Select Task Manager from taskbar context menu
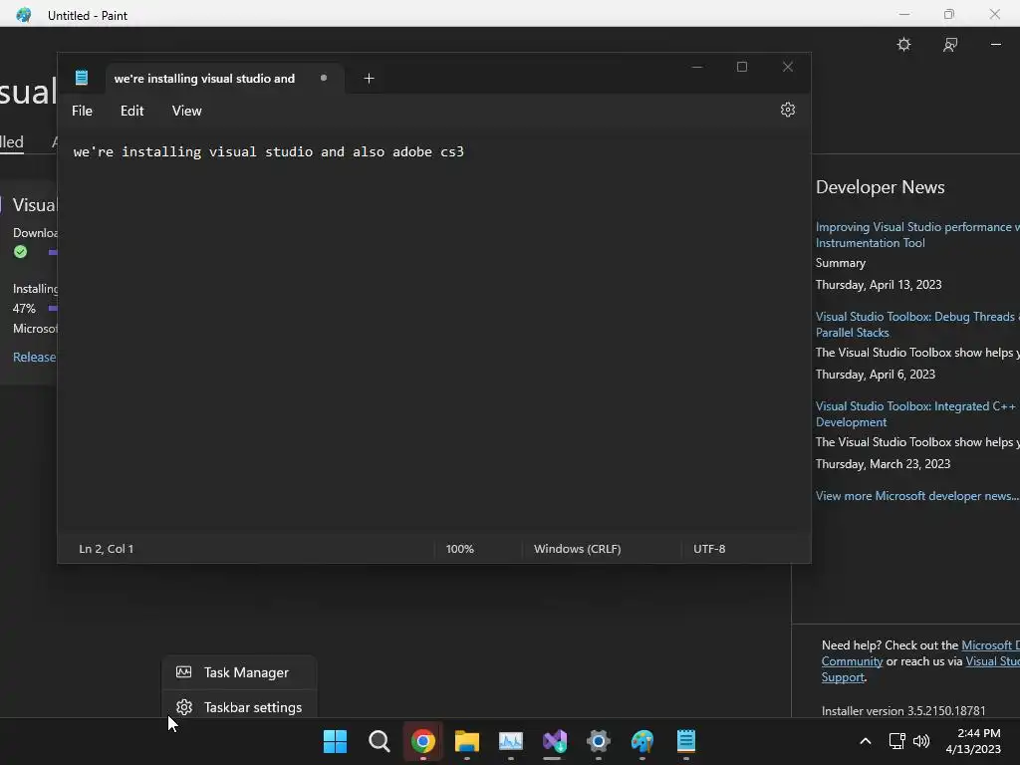1020x765 pixels. [239, 672]
